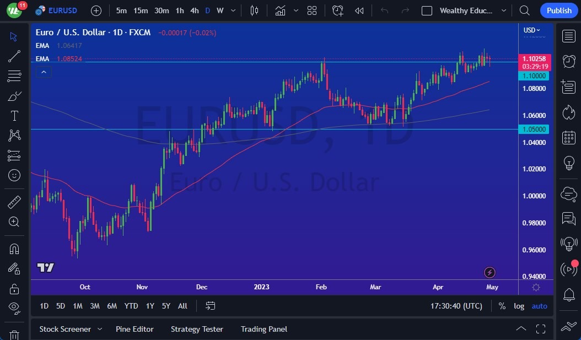The image size is (581, 340).
Task: Switch to the Strategy Tester tab
Action: pos(197,329)
